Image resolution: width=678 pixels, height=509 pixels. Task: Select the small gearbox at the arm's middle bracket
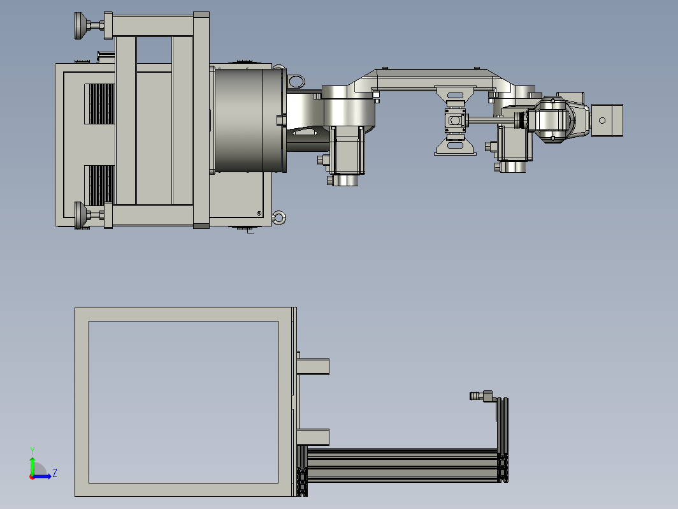coord(456,121)
